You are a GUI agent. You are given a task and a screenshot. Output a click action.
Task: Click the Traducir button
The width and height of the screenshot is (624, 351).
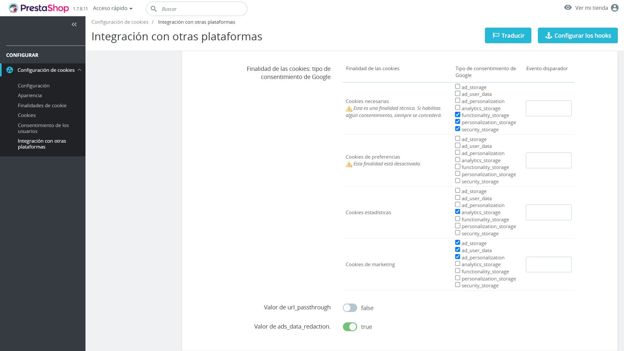coord(508,35)
